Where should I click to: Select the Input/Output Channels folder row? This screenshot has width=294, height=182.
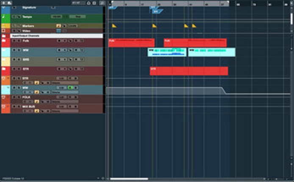pos(56,36)
